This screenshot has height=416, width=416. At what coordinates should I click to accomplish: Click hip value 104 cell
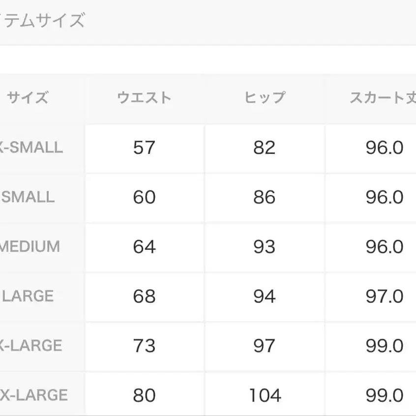coord(265,395)
